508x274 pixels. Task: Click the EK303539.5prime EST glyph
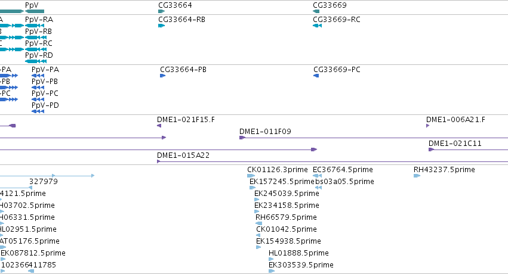[272, 271]
